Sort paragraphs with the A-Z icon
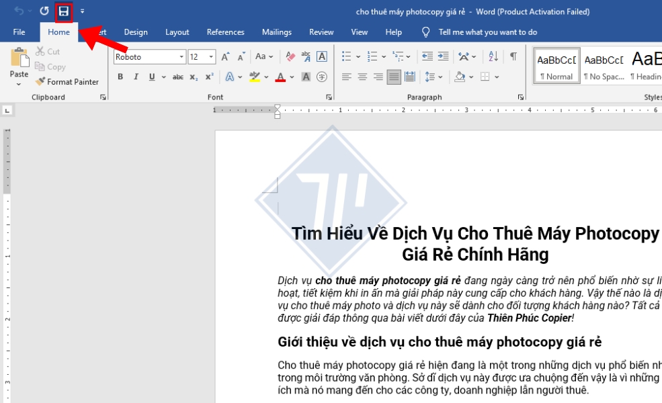 click(x=493, y=57)
